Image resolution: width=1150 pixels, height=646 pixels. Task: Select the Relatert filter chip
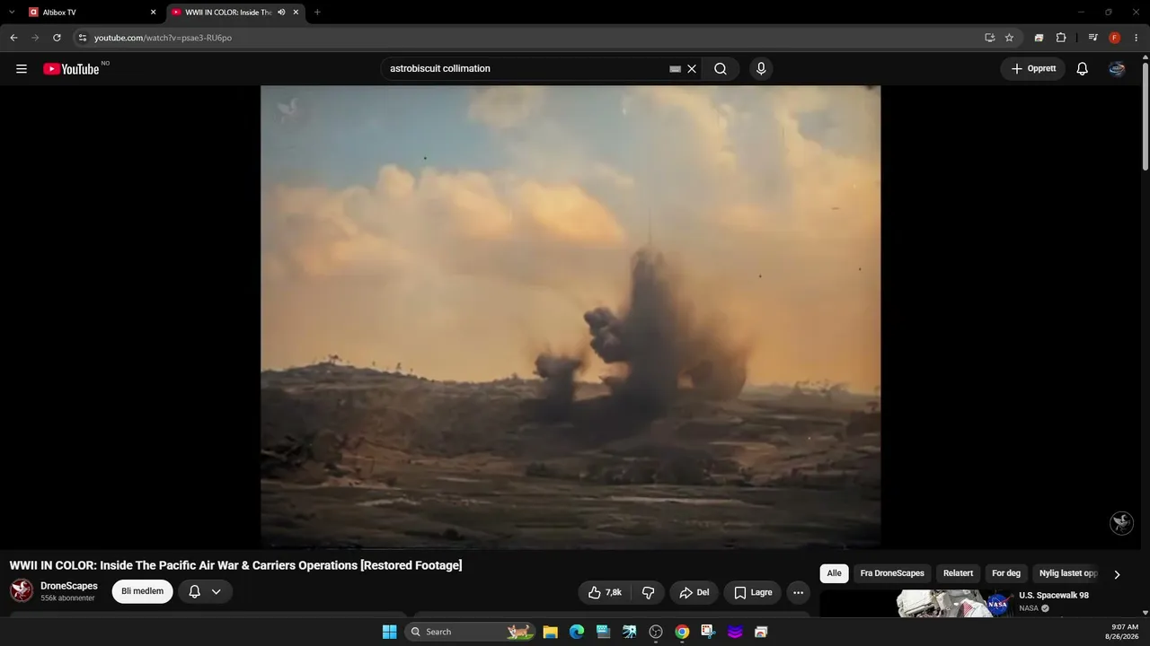pos(958,573)
